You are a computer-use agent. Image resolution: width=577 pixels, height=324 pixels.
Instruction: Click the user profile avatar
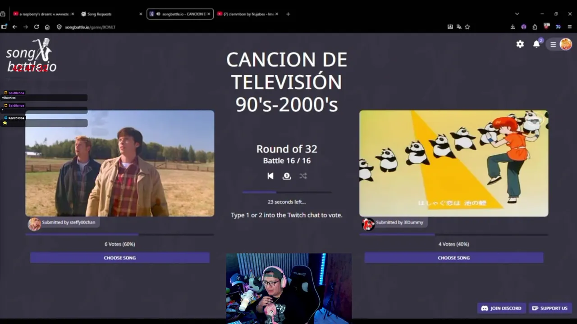click(x=566, y=44)
